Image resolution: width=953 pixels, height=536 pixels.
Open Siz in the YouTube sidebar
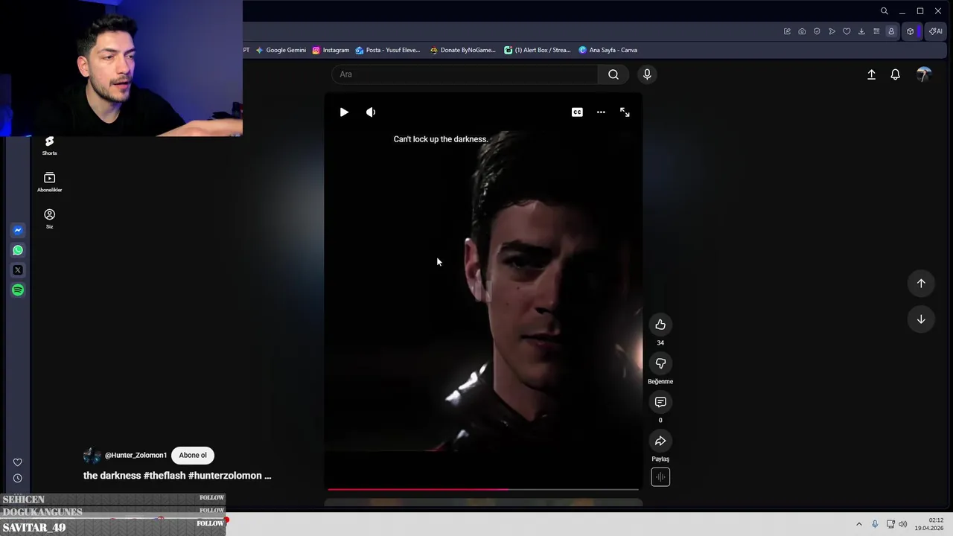49,219
